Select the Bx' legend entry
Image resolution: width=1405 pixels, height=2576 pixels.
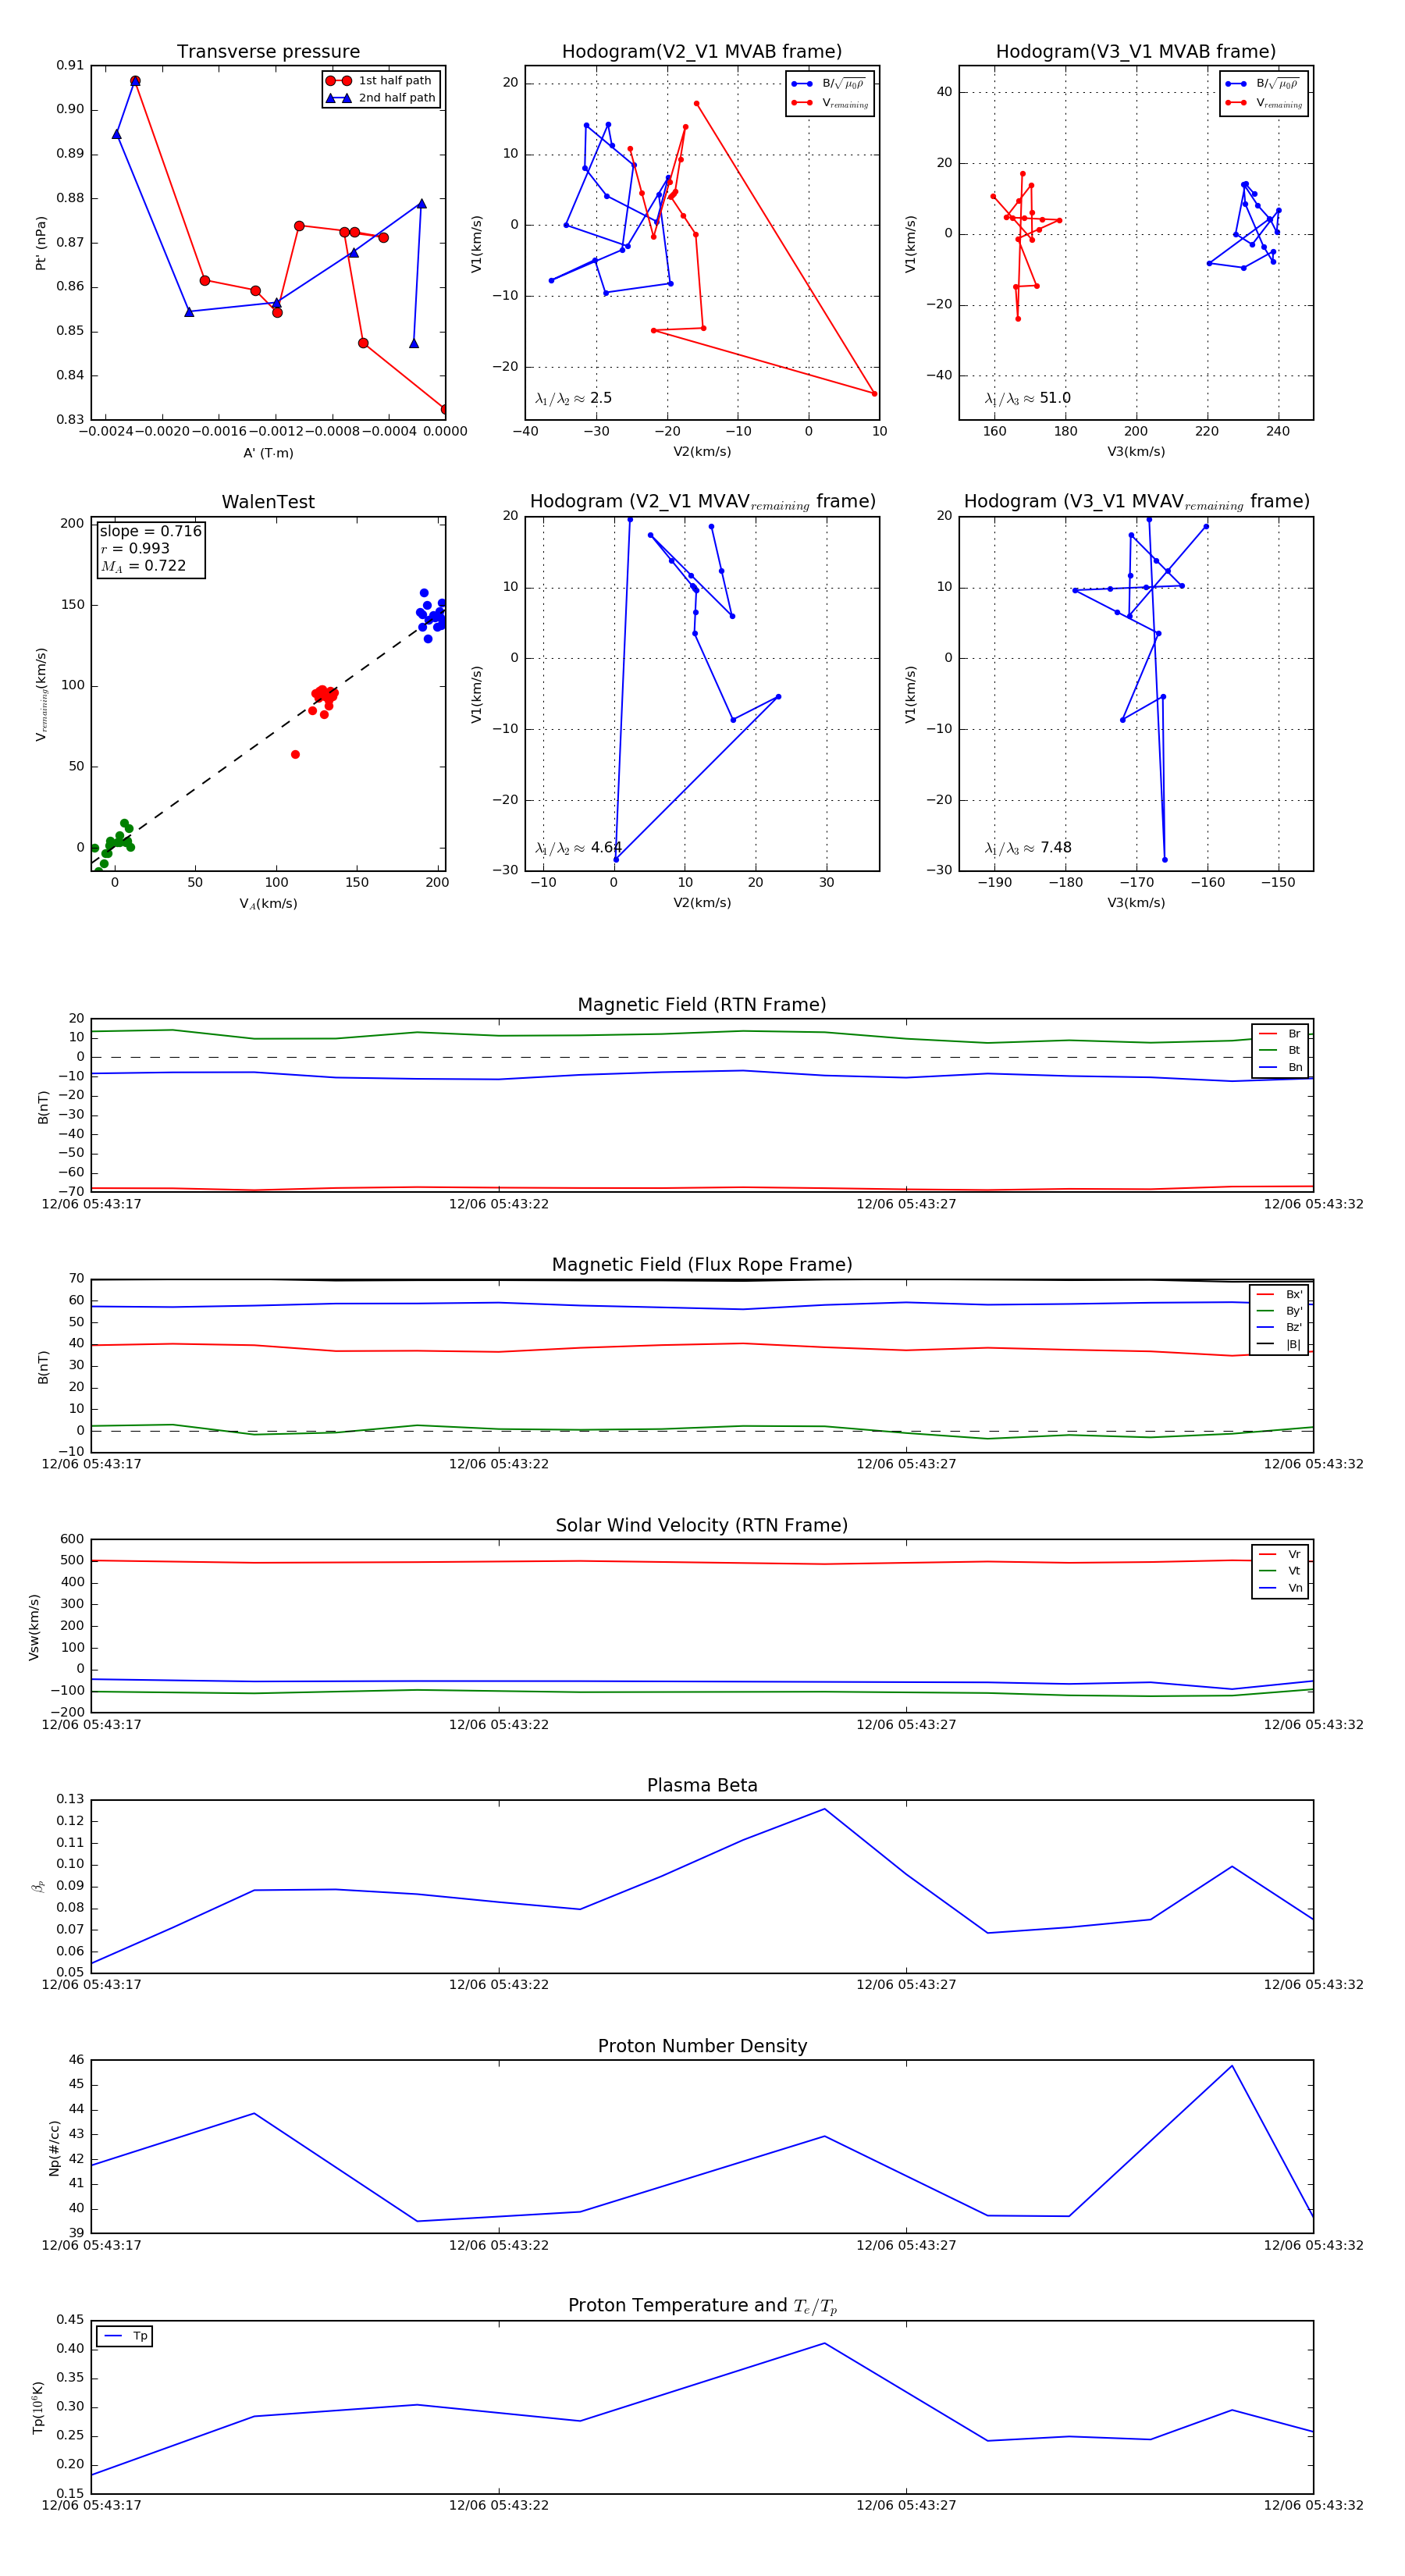[1279, 1294]
